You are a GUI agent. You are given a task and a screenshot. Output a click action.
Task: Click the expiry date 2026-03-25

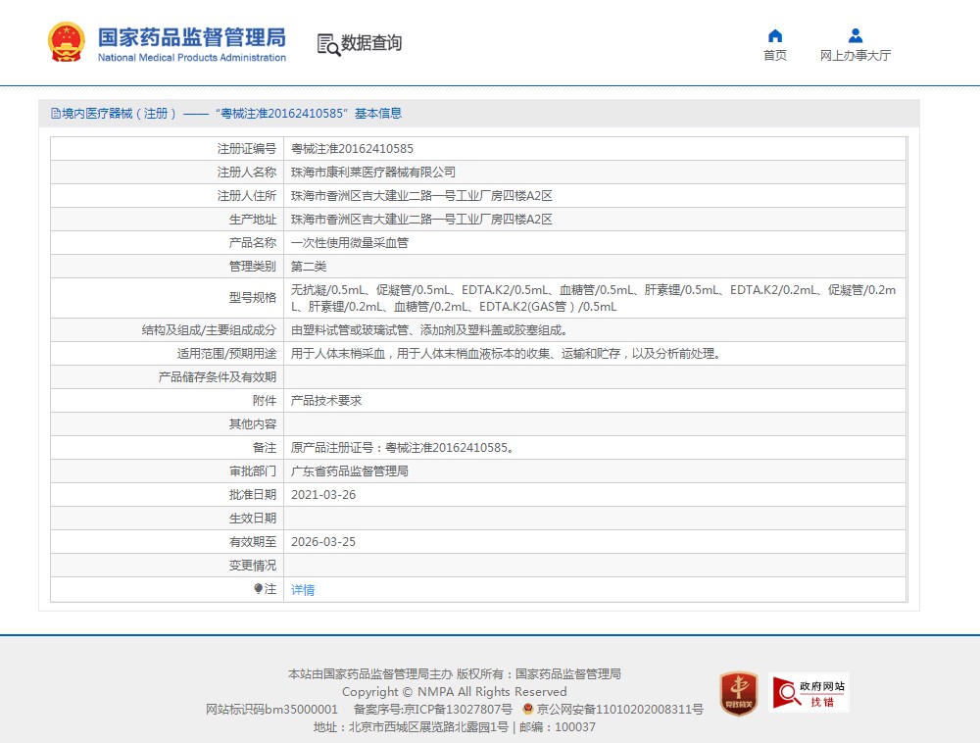pos(323,542)
